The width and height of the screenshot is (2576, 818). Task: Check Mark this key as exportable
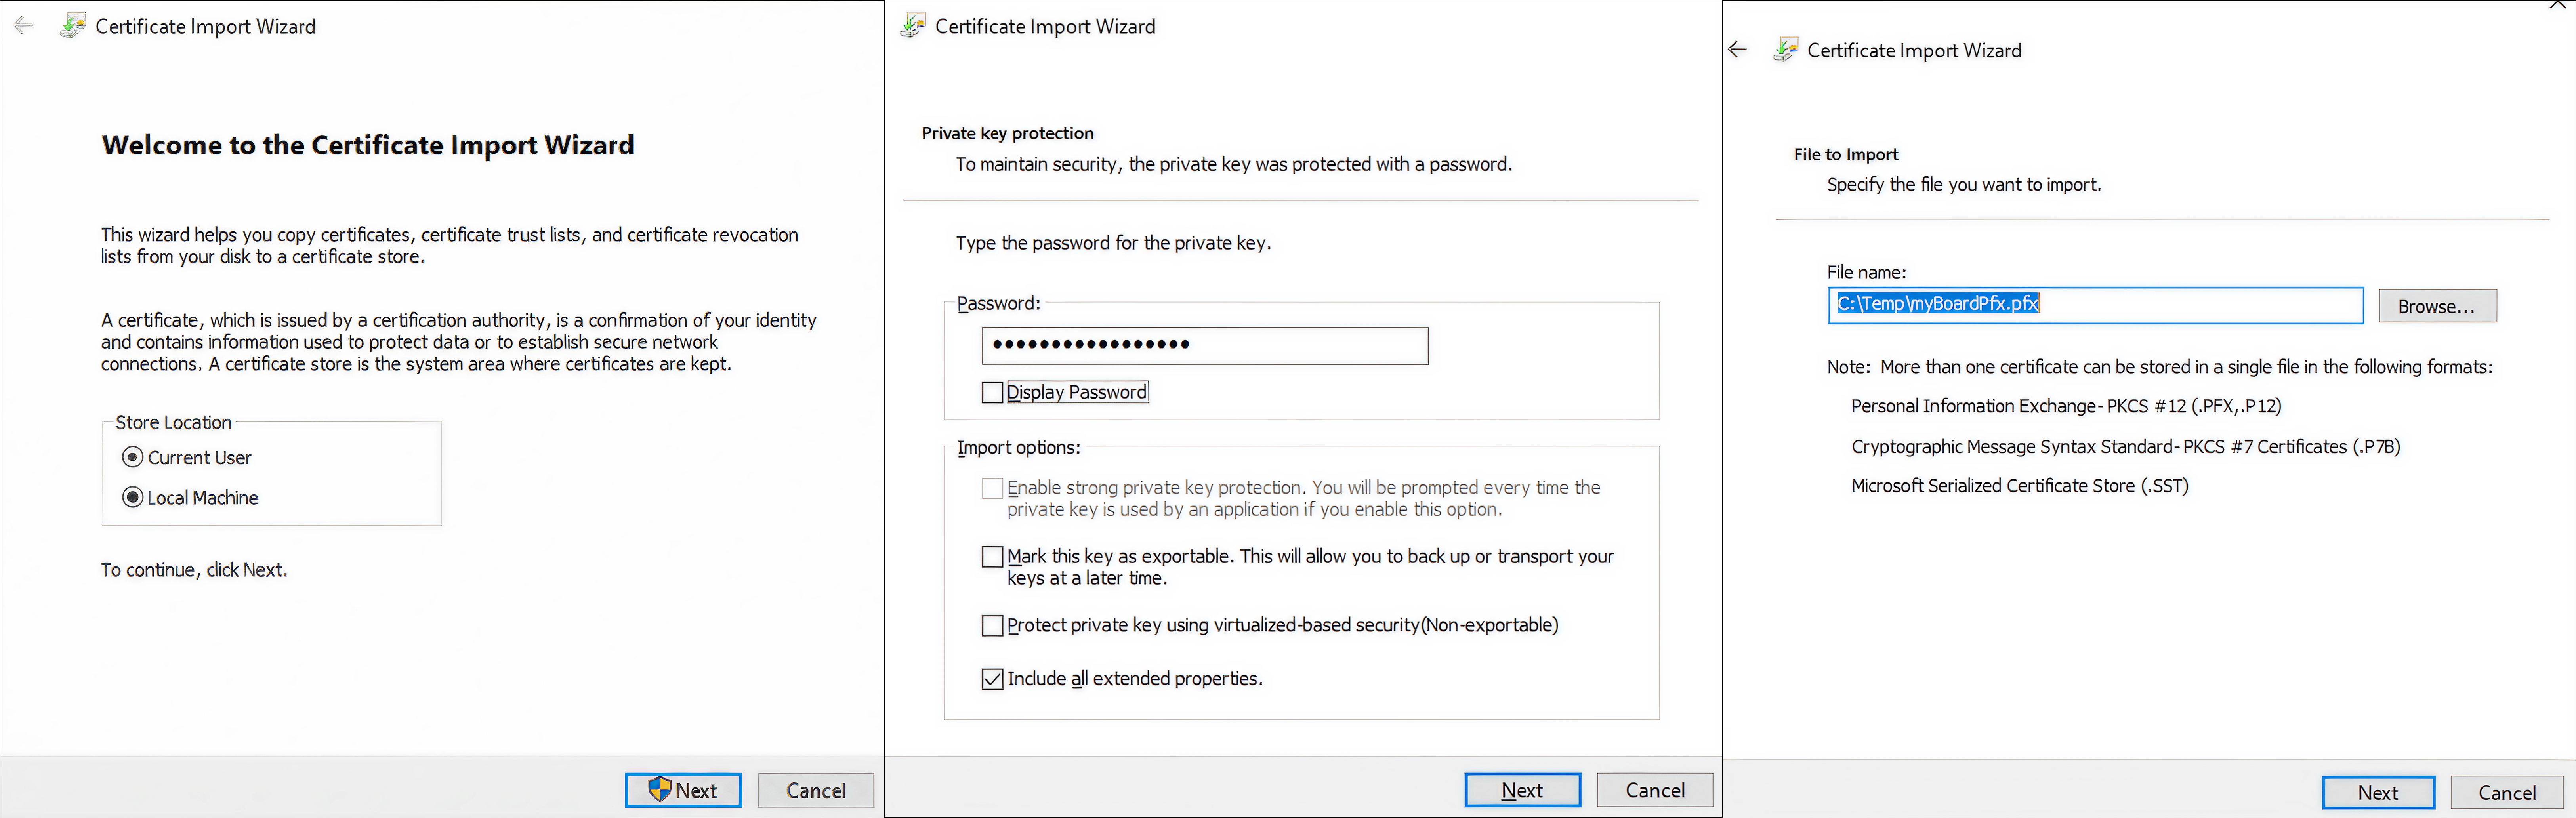pos(992,556)
